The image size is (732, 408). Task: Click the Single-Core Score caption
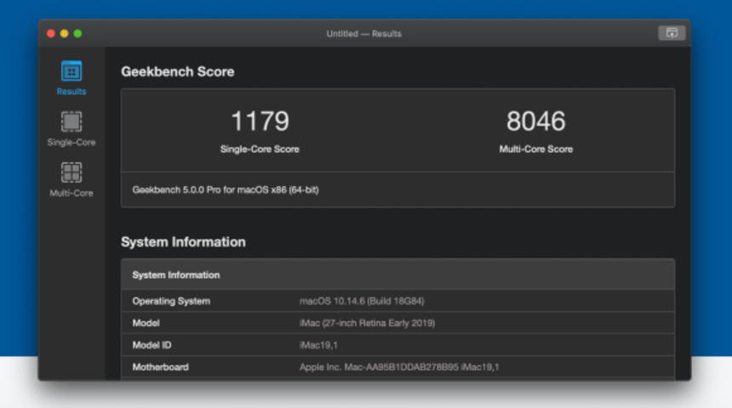[x=260, y=150]
